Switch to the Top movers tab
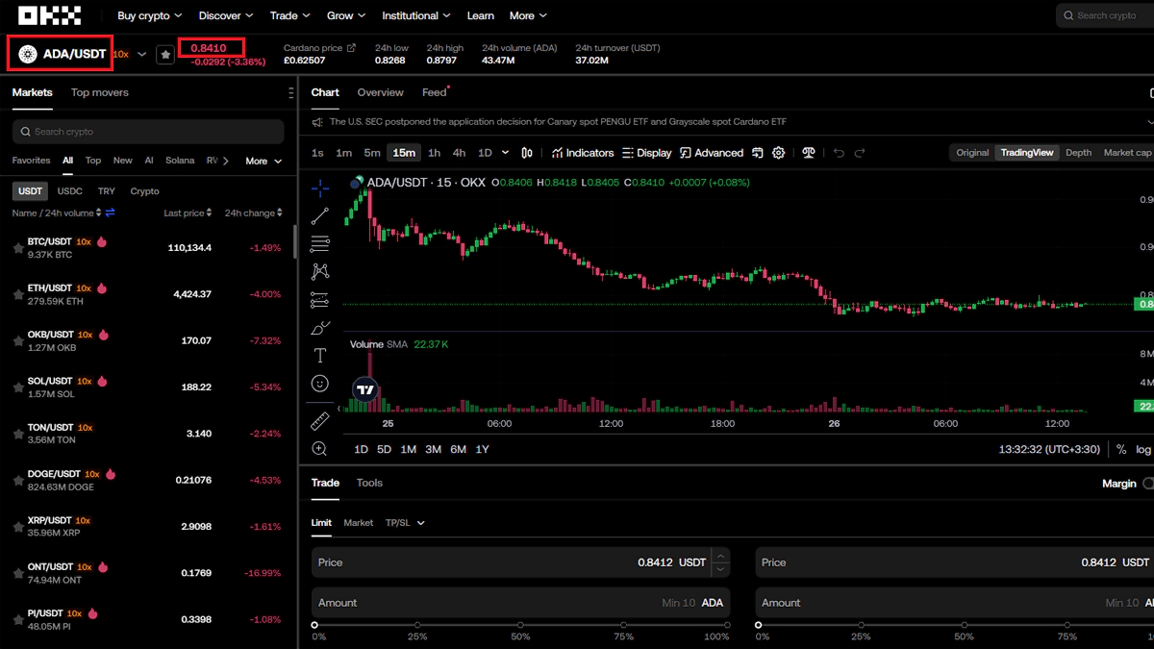The width and height of the screenshot is (1154, 649). point(99,92)
